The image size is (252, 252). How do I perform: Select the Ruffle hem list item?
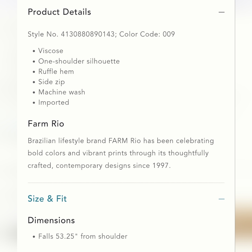tap(56, 72)
